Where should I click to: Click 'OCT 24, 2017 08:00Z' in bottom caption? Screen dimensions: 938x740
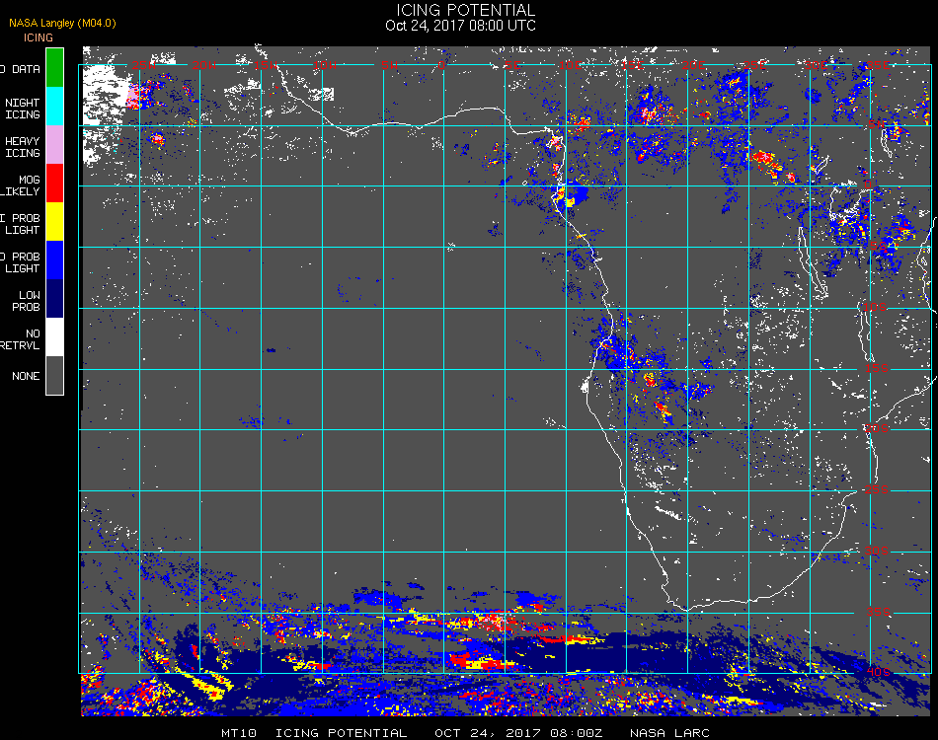click(x=518, y=733)
